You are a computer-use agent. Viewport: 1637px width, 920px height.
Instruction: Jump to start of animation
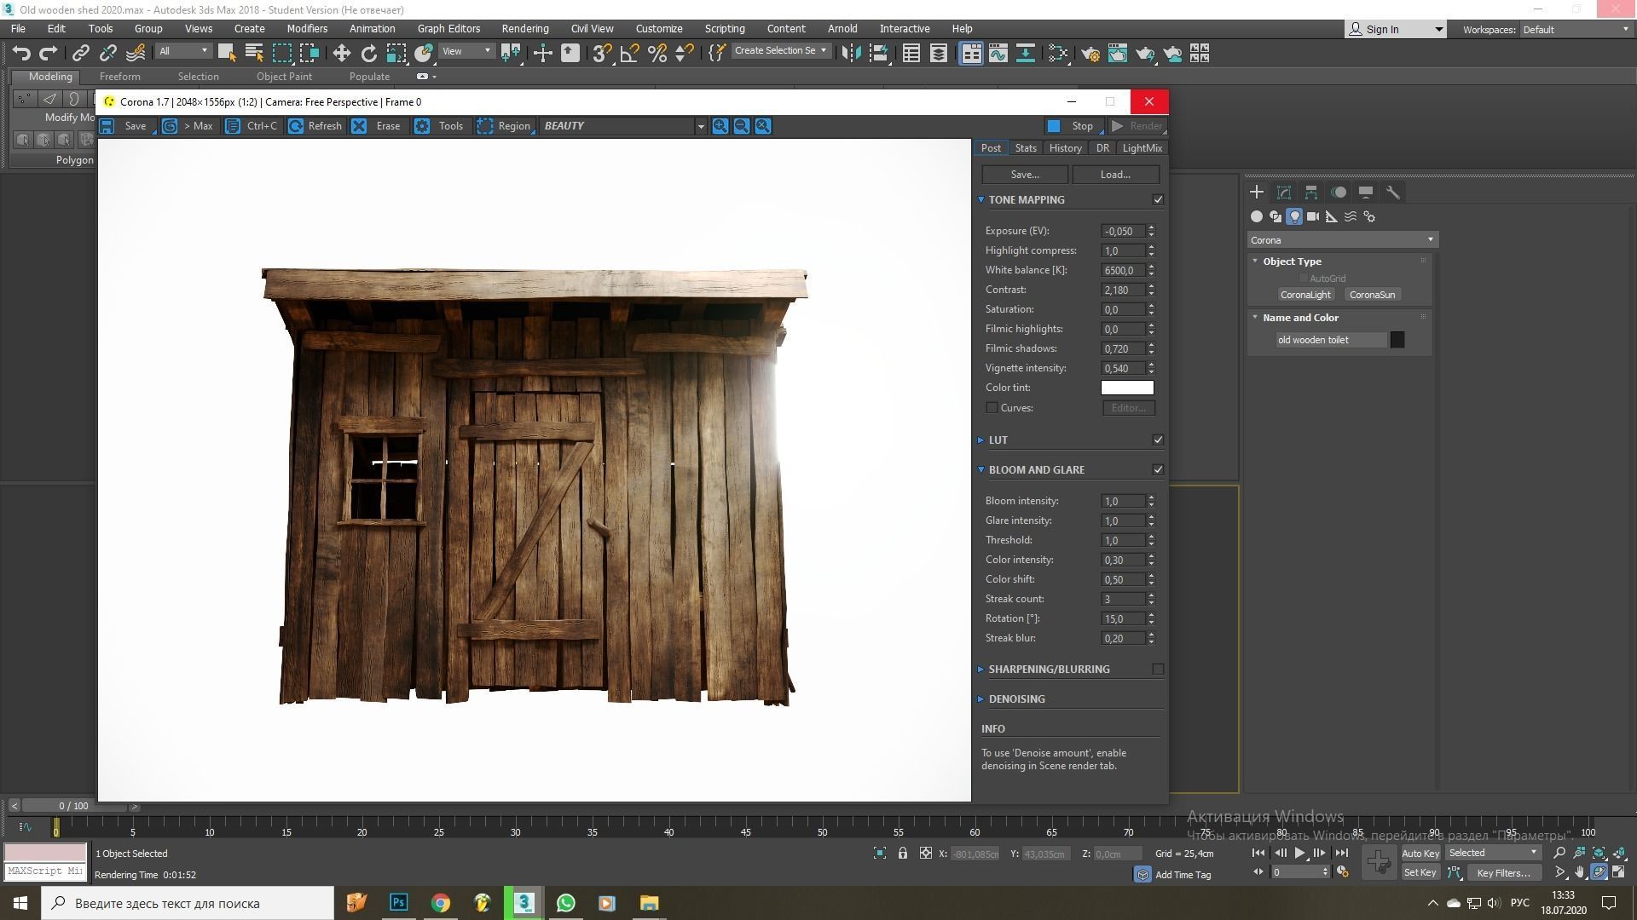point(1258,853)
